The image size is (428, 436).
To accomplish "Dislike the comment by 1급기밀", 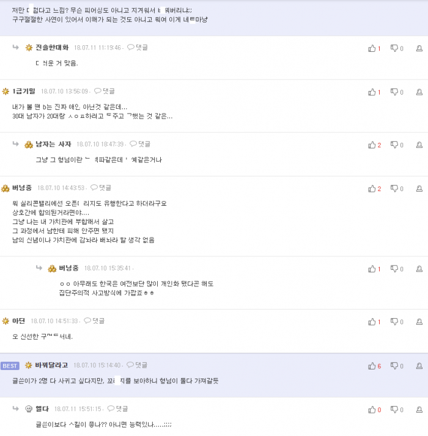I will pos(394,92).
